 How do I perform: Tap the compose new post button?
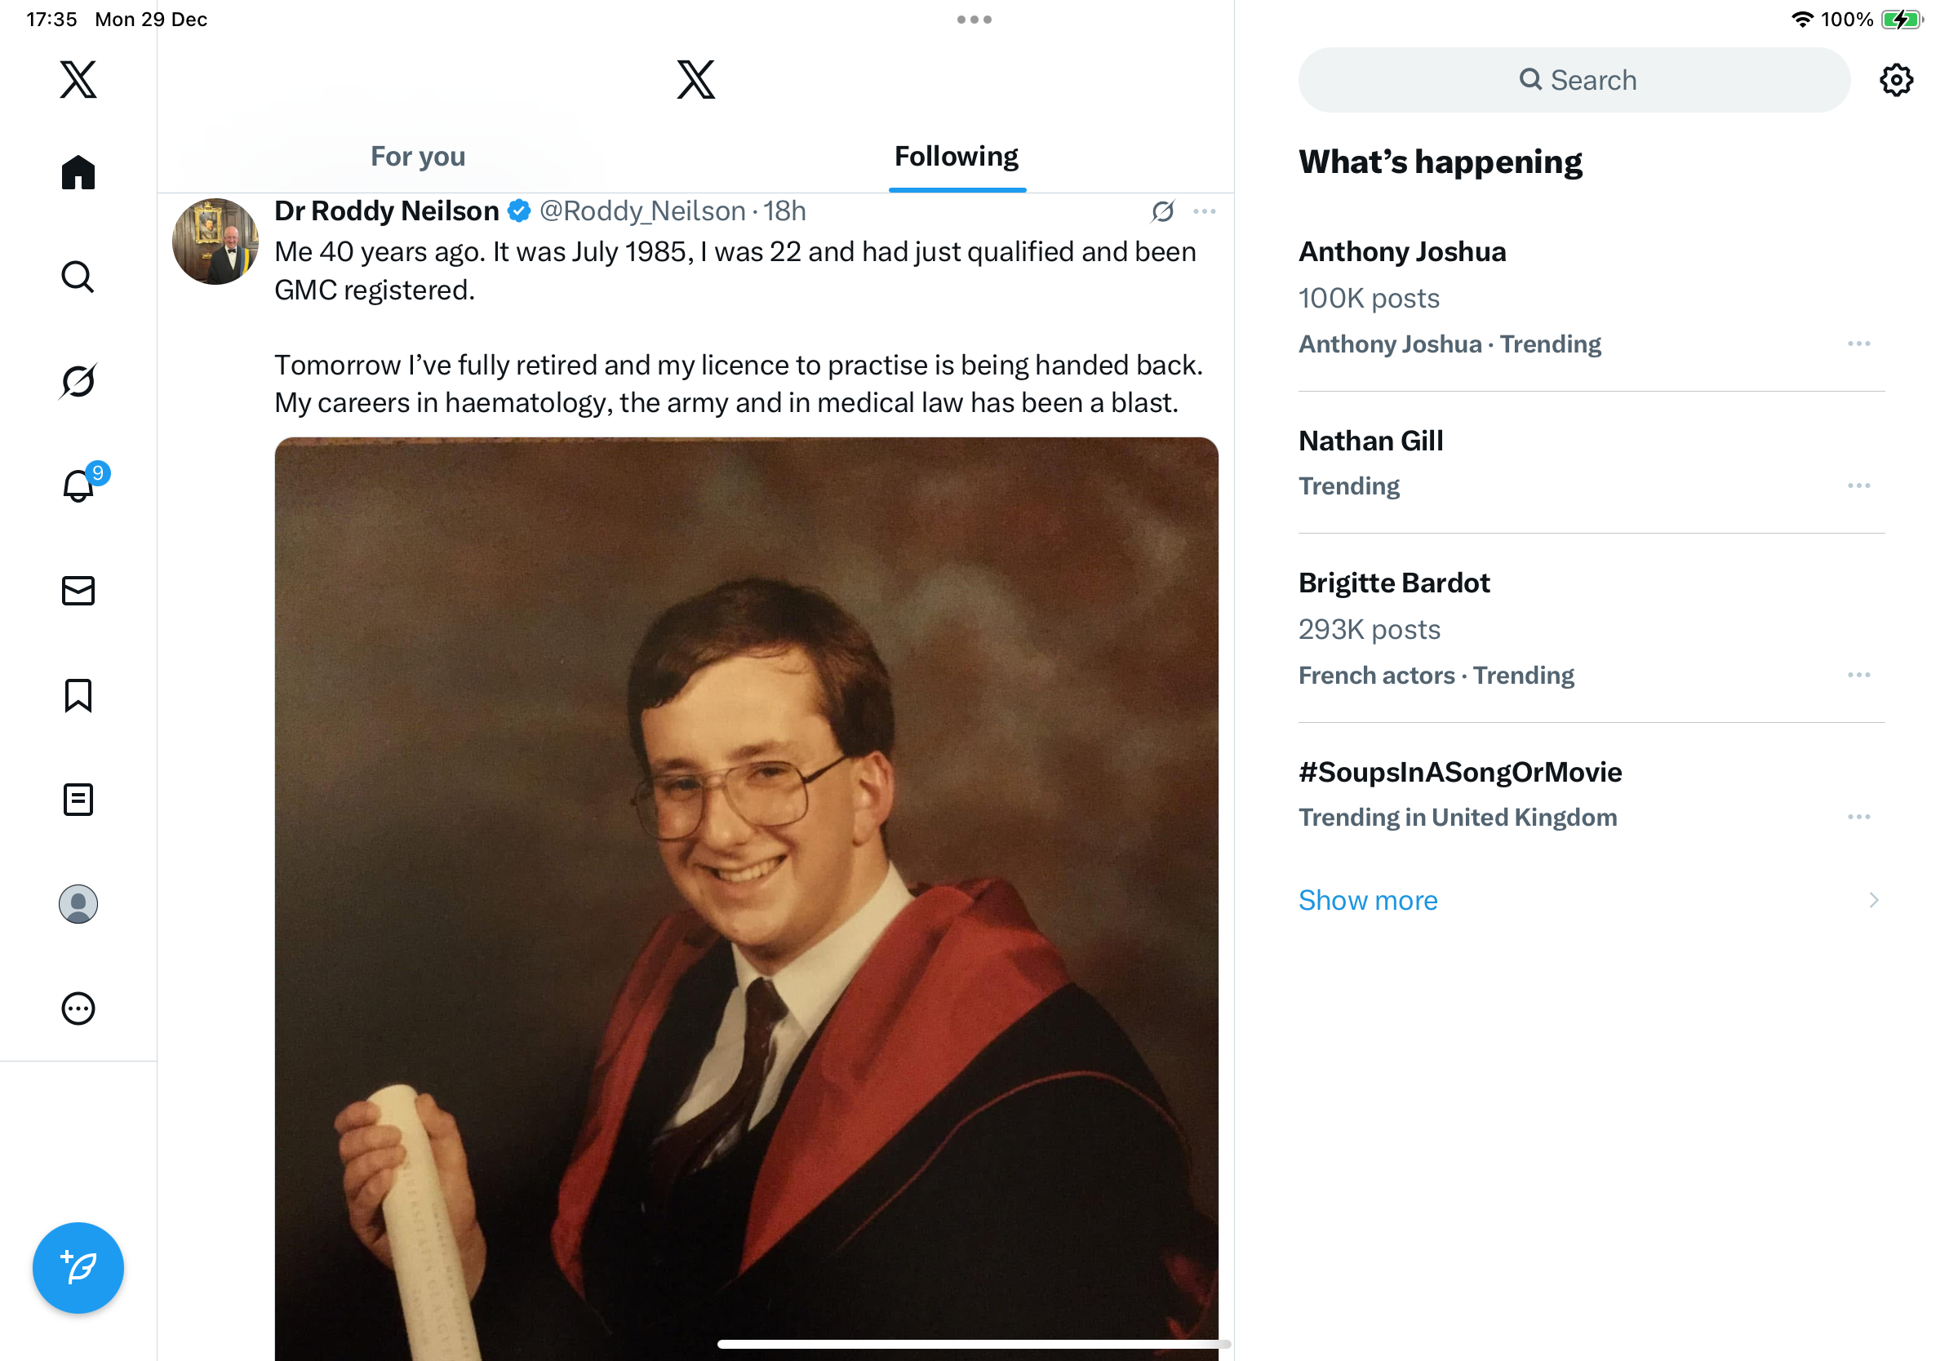pyautogui.click(x=78, y=1268)
